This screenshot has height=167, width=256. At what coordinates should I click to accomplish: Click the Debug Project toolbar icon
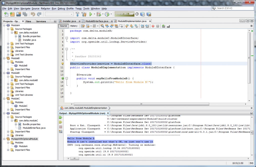click(98, 14)
